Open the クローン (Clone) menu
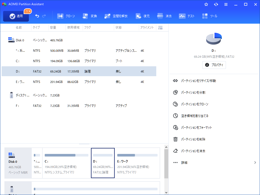 coord(66,16)
